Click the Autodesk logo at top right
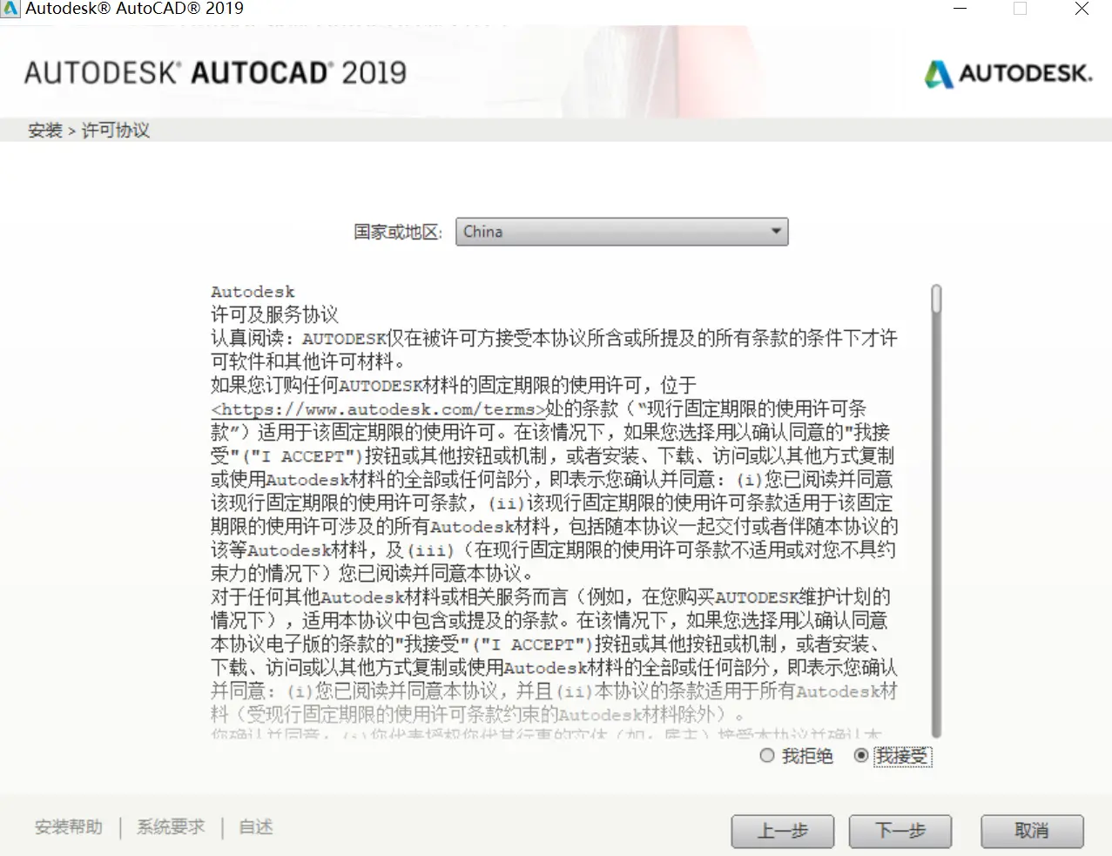This screenshot has width=1112, height=856. [1008, 73]
